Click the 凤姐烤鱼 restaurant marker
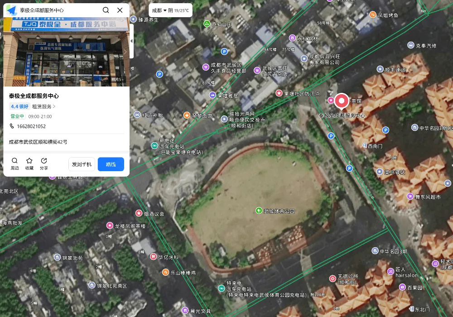 click(x=373, y=14)
